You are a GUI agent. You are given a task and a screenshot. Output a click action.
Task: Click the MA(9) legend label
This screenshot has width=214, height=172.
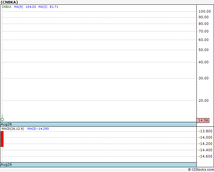click(x=19, y=7)
